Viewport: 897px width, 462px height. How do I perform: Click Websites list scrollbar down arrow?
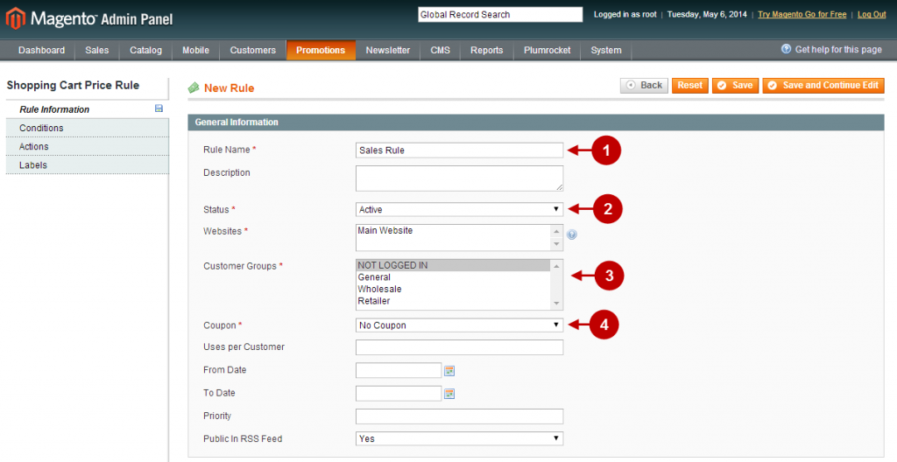(556, 244)
